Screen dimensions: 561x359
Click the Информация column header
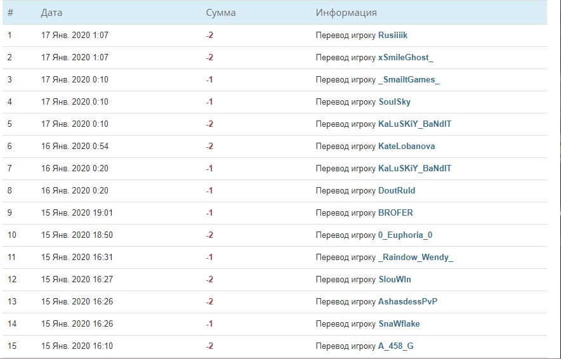coord(346,13)
